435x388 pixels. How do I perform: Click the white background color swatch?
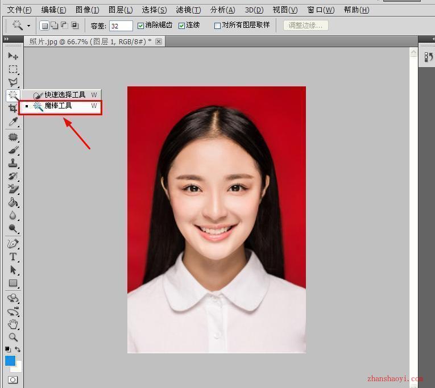point(18,368)
